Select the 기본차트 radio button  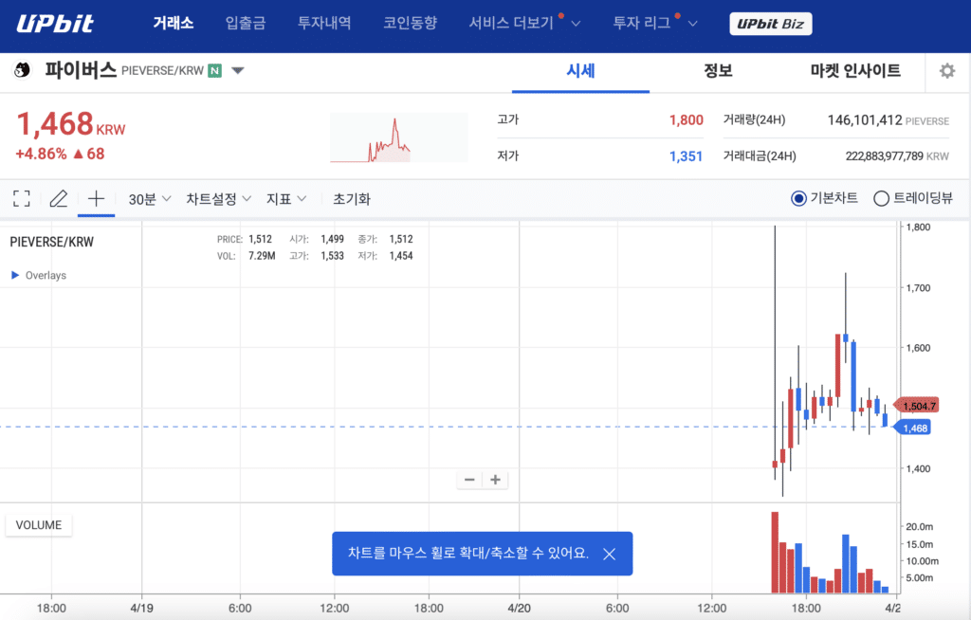point(798,198)
